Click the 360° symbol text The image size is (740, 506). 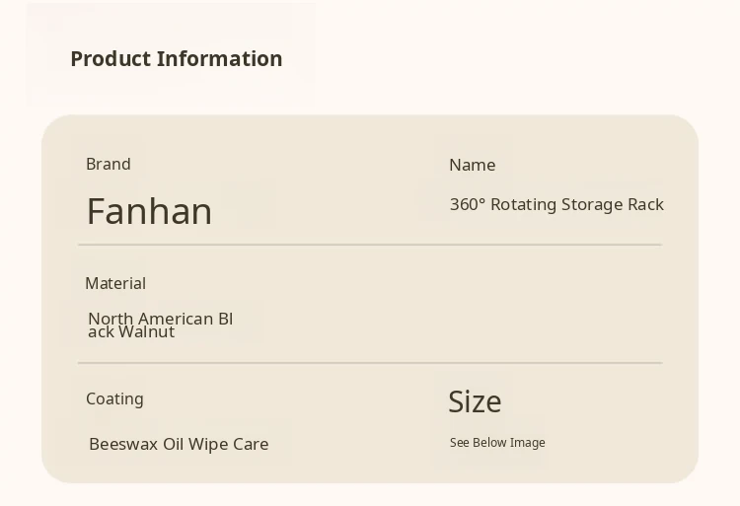point(468,204)
